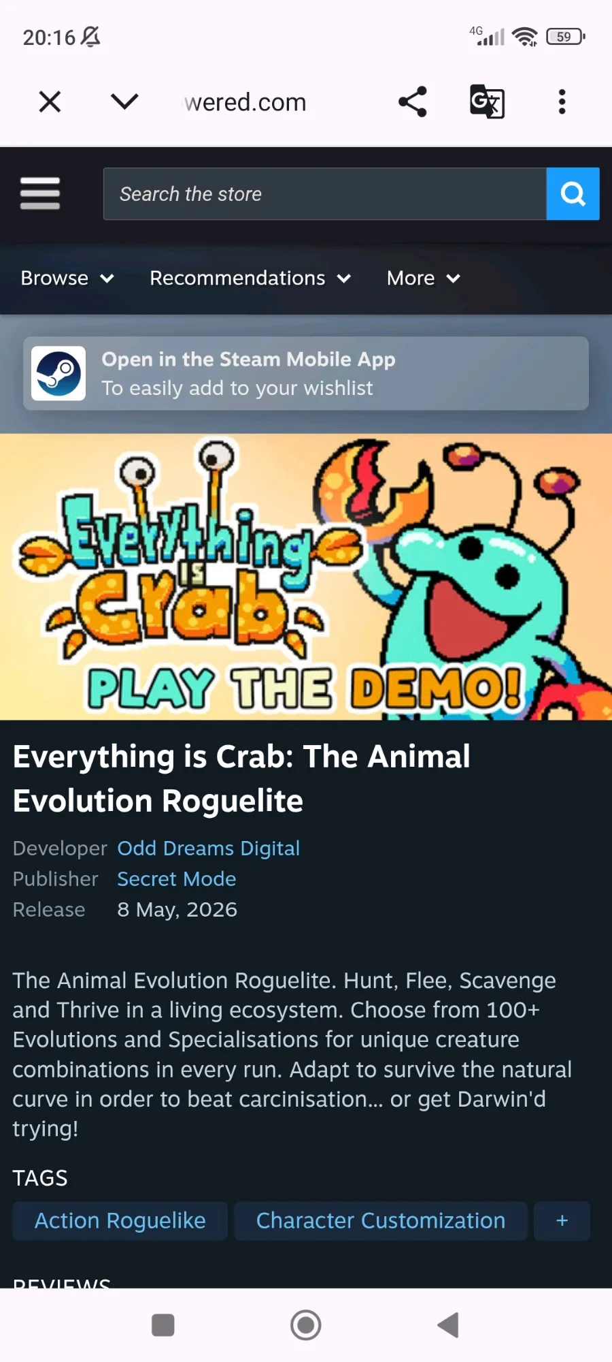Expand the browser down-chevron menu

(124, 102)
